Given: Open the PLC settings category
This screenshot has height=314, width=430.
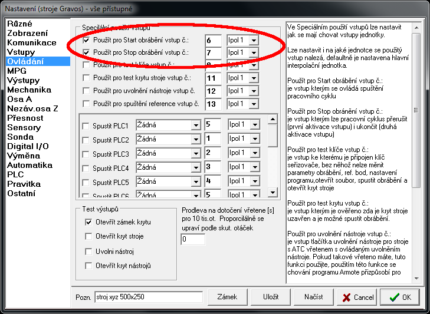Looking at the screenshot, I should coord(15,174).
